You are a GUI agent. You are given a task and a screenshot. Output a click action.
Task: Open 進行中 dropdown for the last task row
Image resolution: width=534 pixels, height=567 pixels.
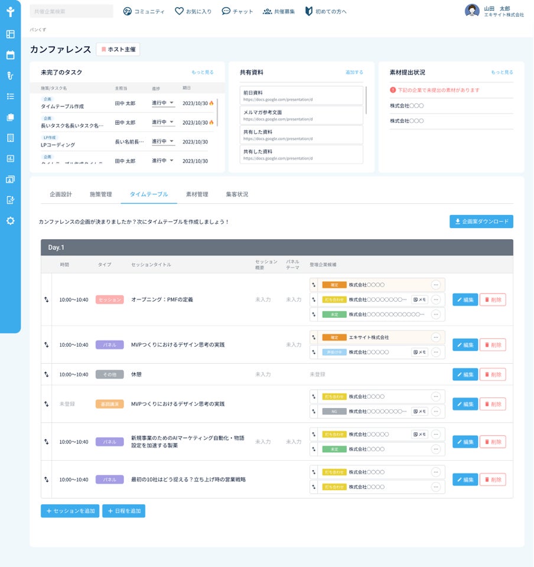162,161
